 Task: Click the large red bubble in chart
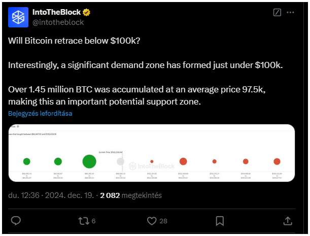(x=183, y=161)
